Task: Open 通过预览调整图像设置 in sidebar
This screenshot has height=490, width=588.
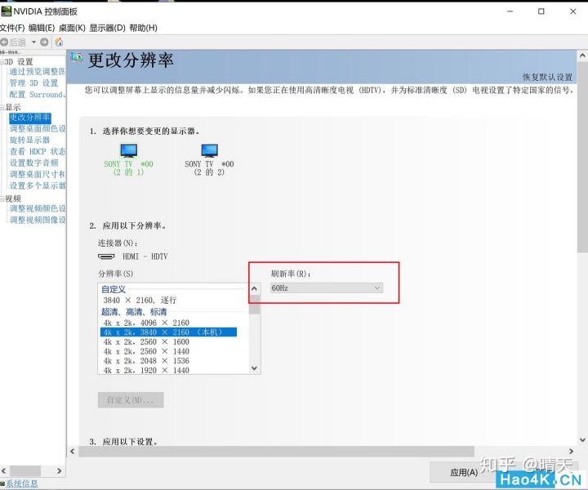Action: [37, 72]
